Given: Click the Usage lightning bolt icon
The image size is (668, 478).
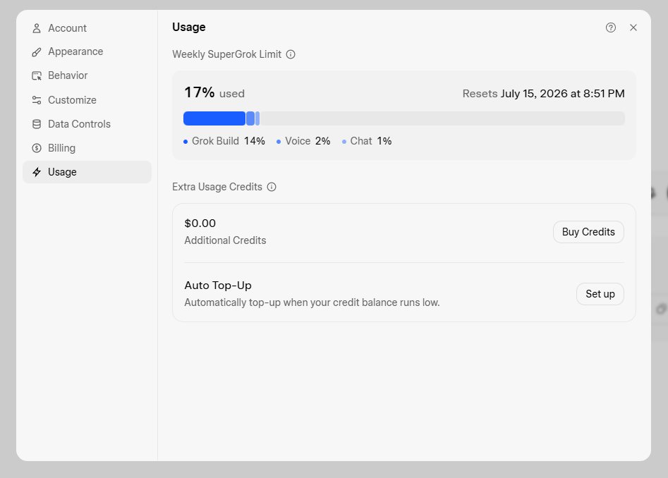Looking at the screenshot, I should click(37, 172).
